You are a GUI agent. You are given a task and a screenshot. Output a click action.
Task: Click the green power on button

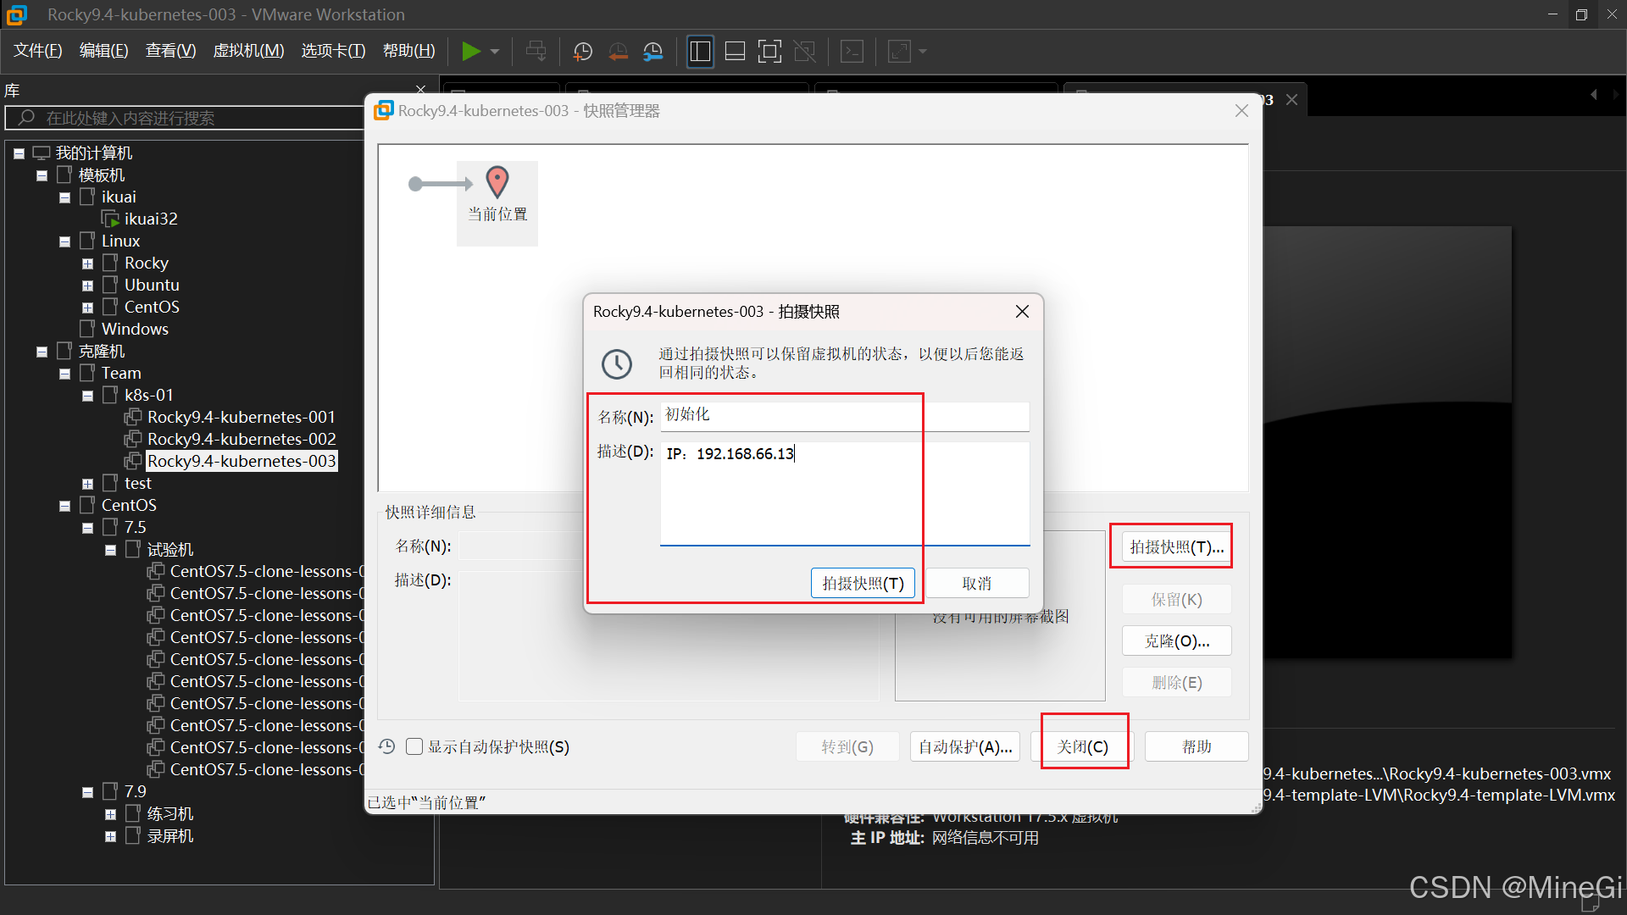(470, 52)
